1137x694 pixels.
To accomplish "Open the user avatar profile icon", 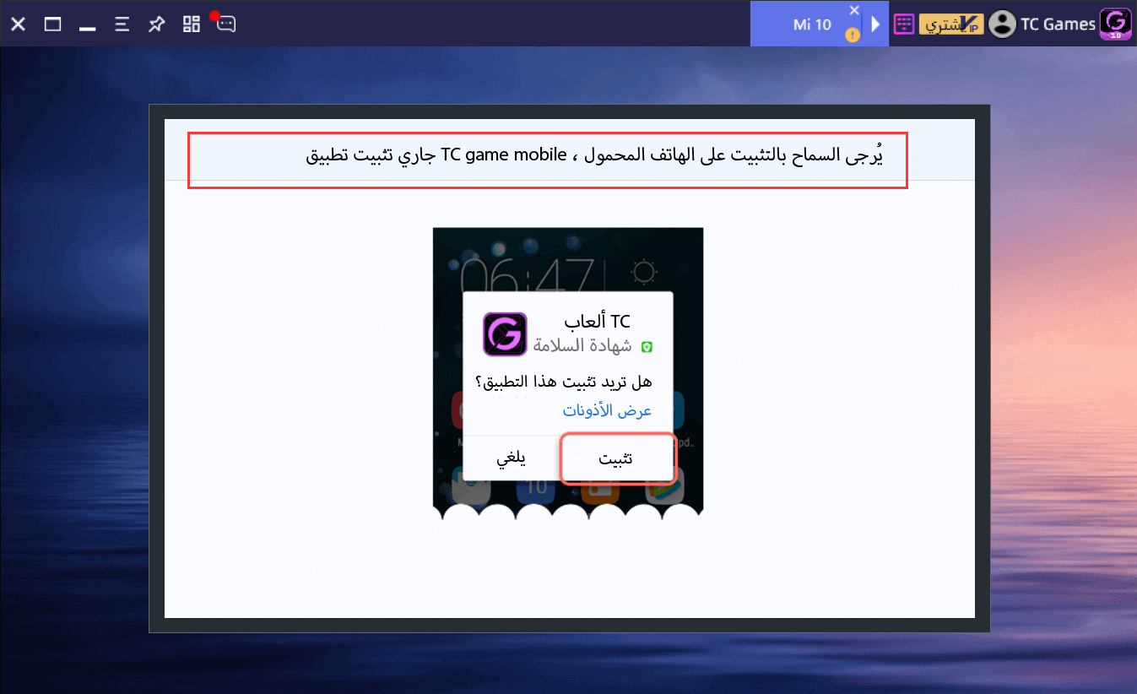I will point(1002,24).
